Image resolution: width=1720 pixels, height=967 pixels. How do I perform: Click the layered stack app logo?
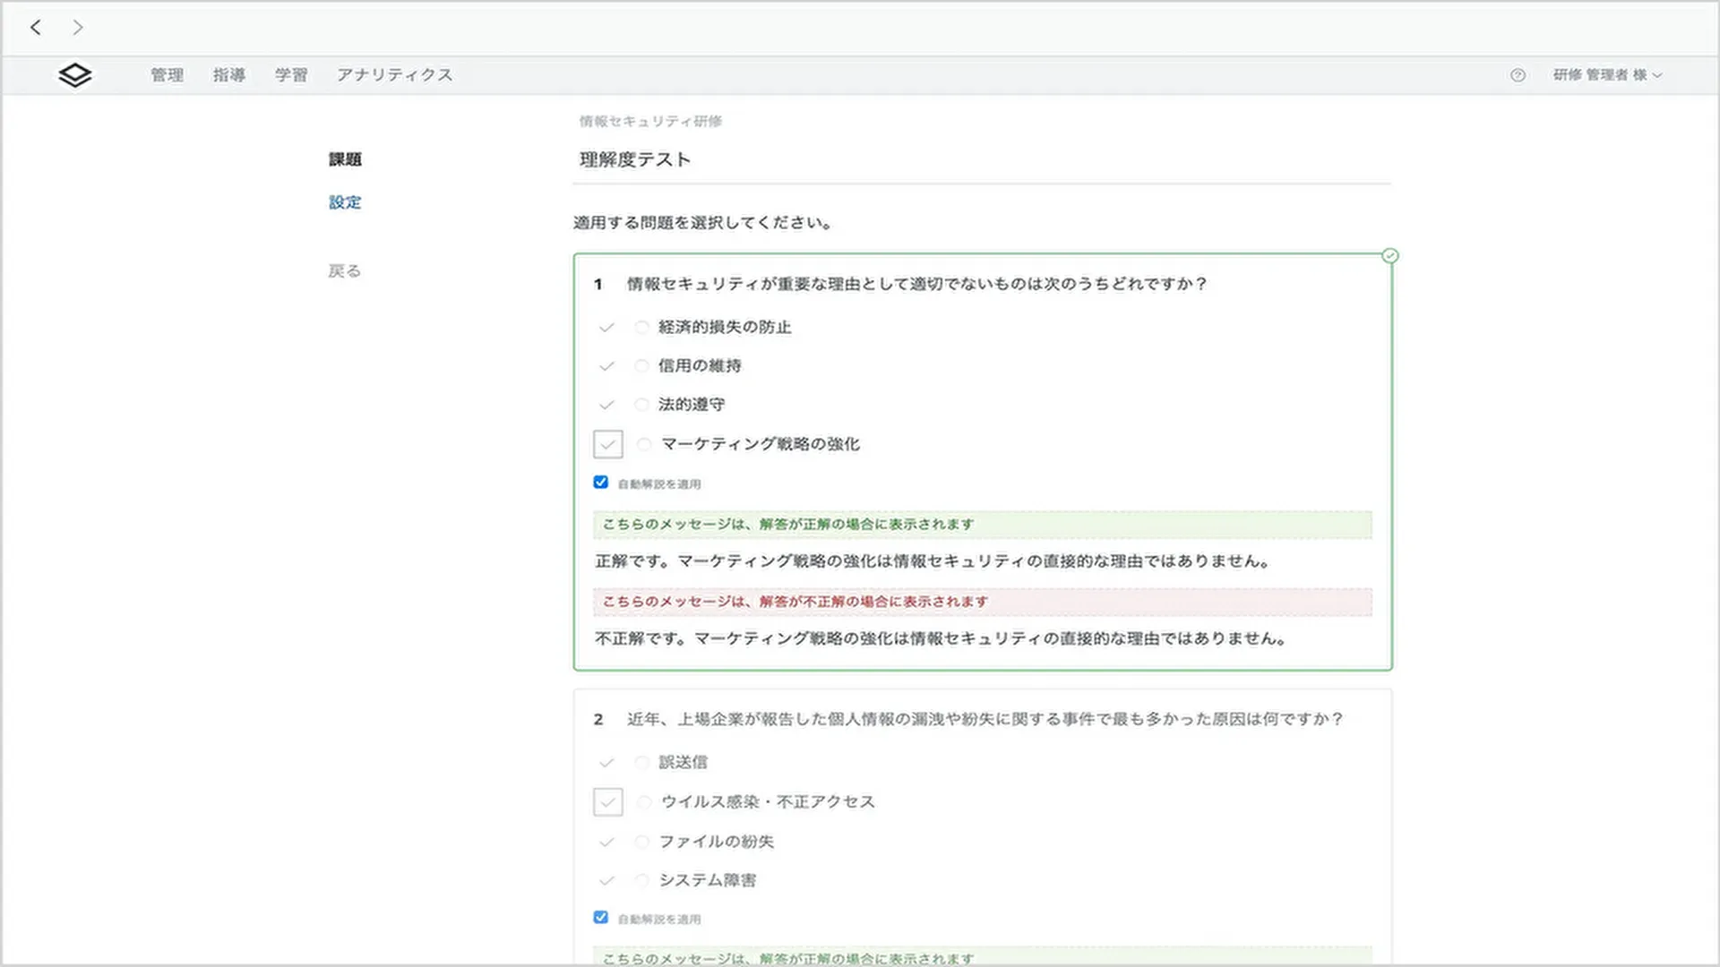75,75
